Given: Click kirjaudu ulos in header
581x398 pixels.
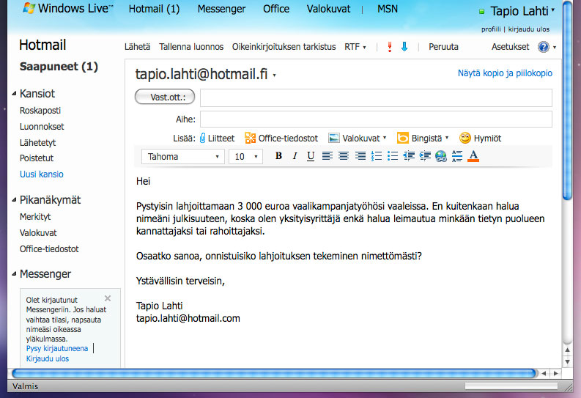Looking at the screenshot, I should 529,29.
